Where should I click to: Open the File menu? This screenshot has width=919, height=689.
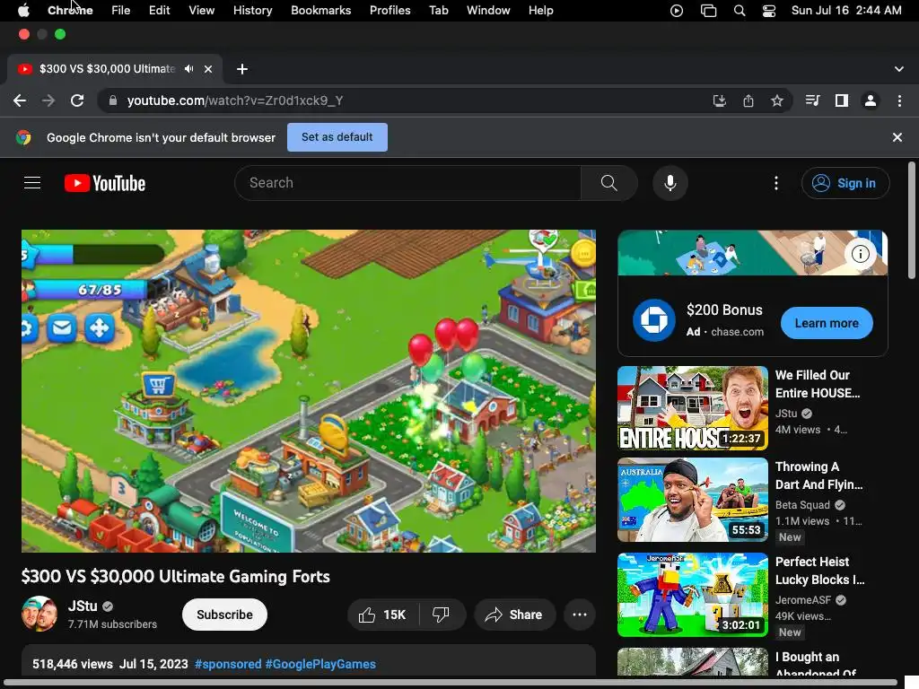pyautogui.click(x=121, y=11)
